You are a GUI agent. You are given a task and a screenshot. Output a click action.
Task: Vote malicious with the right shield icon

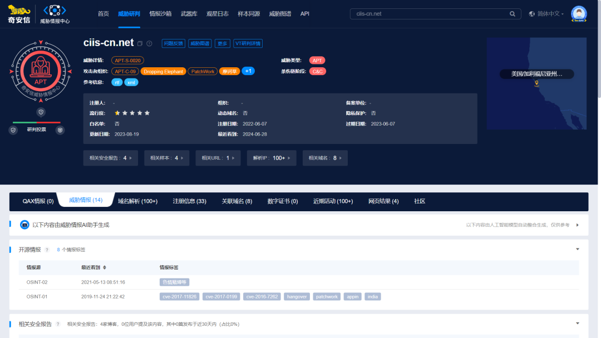[60, 130]
